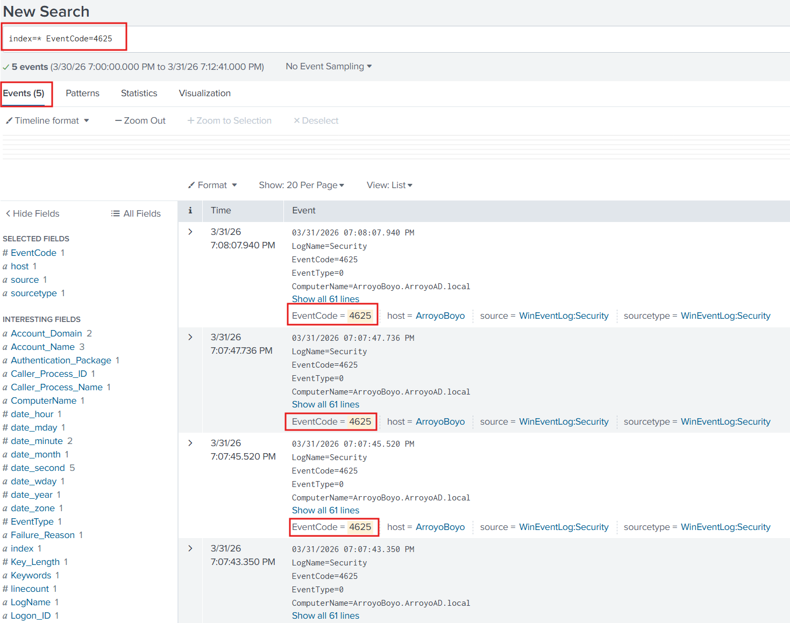This screenshot has height=623, width=790.
Task: Click the plus icon on Zoom to Selection
Action: [191, 120]
